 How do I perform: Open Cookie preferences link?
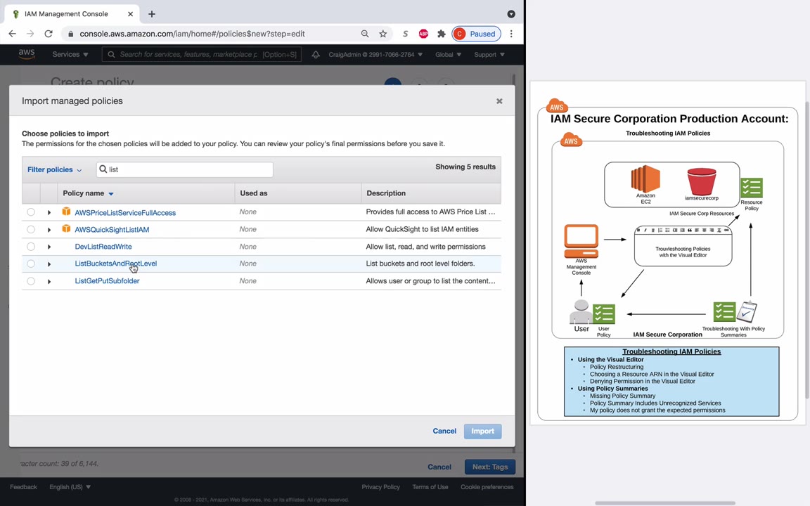(487, 487)
